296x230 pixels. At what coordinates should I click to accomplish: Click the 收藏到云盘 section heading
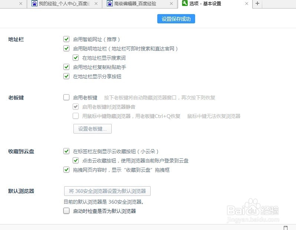[21, 151]
